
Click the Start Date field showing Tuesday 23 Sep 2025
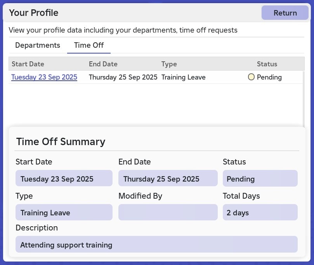point(64,178)
